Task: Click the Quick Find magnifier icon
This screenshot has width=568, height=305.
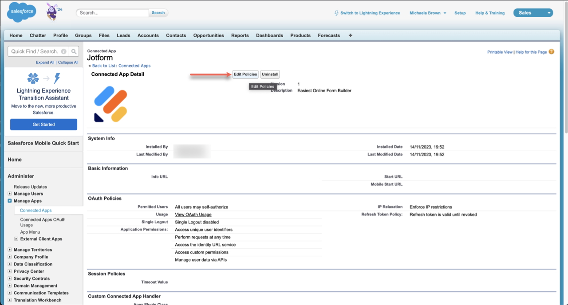Action: (74, 51)
